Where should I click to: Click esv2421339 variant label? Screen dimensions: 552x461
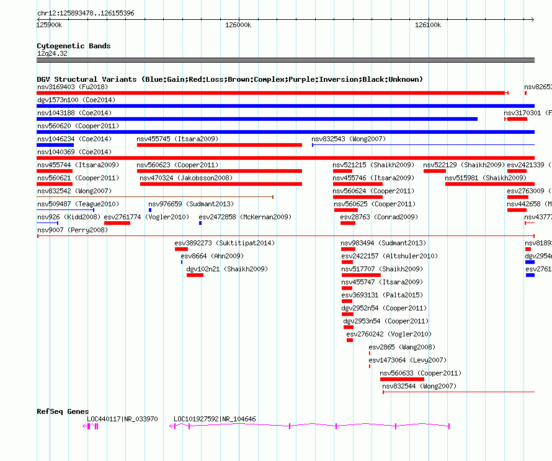(529, 165)
